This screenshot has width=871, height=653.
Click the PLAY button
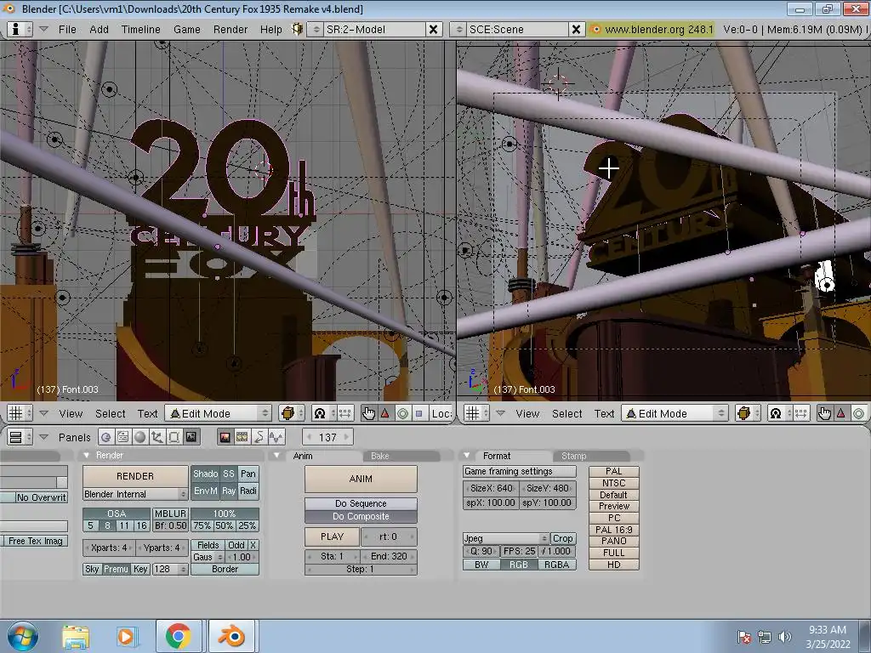[x=333, y=537]
